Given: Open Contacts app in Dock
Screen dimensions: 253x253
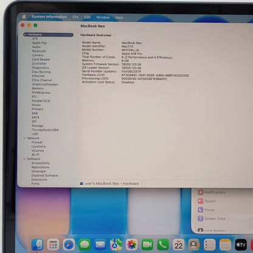Looking at the screenshot, I should (x=194, y=244).
